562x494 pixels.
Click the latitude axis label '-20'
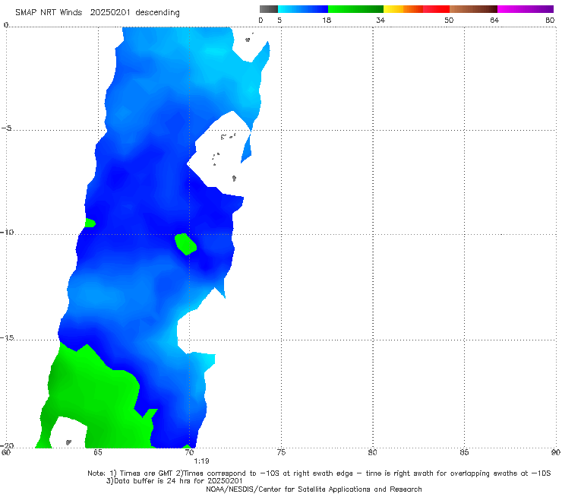[x=6, y=445]
